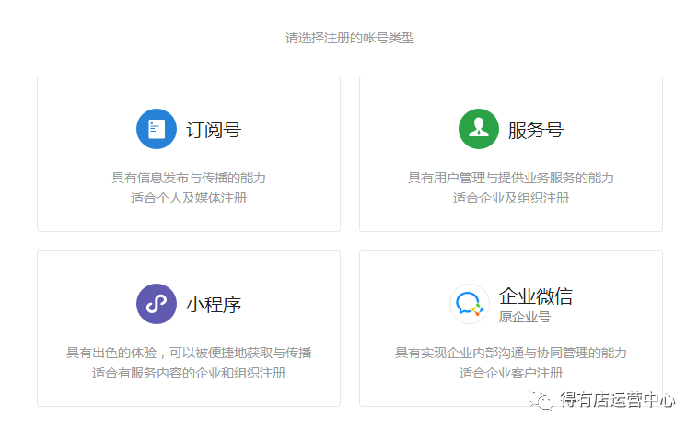The width and height of the screenshot is (698, 430).
Task: Click heading 请选择注册的帐号类型
Action: 350,39
